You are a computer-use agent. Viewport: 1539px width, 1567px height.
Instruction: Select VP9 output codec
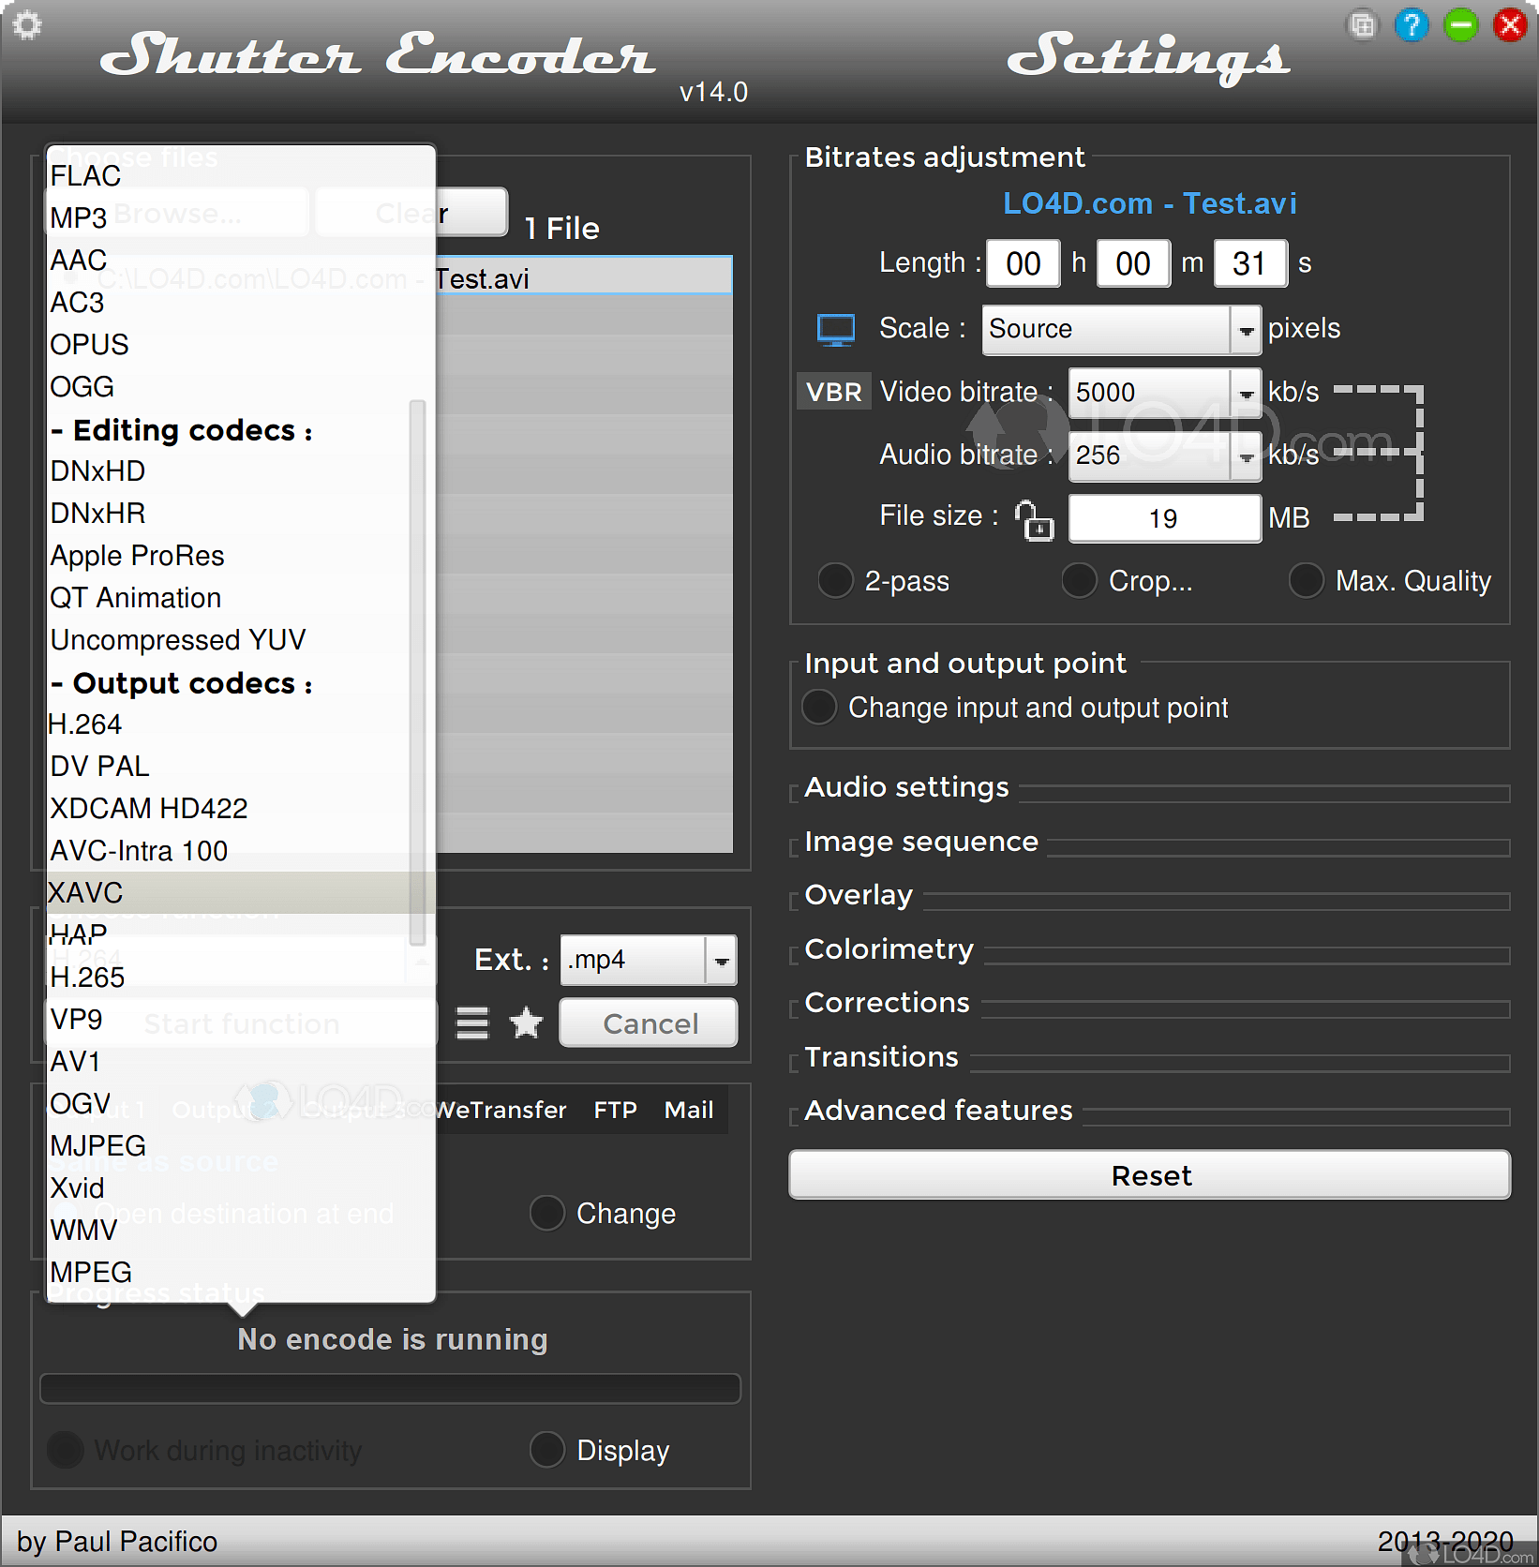[x=241, y=1019]
